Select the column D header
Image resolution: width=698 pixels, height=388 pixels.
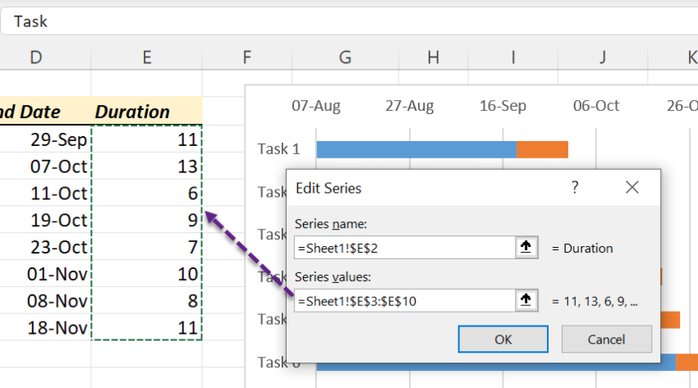pos(35,57)
